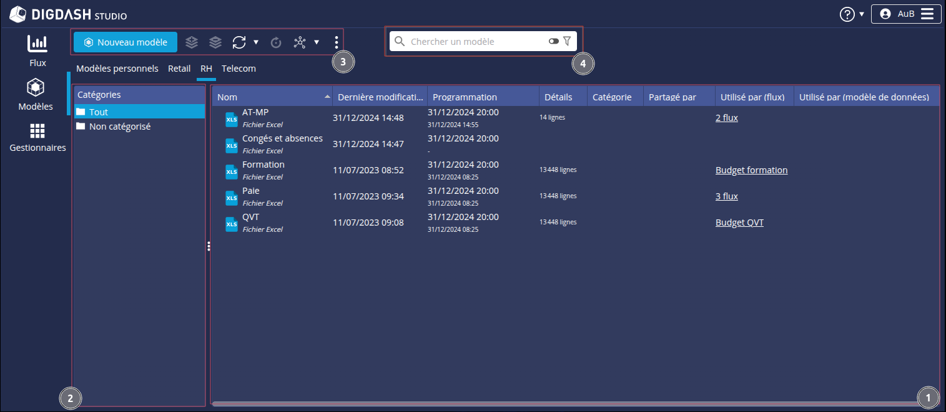Switch to the Modèles personnels tab
Screen dimensions: 946x412
tap(117, 69)
